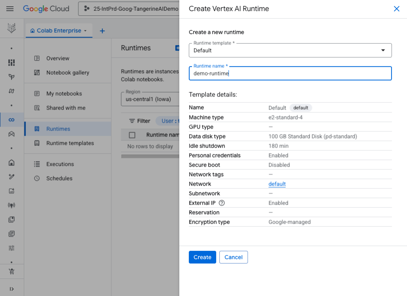
Task: Click the horizontal scrollbar under Runtimes table
Action: point(150,156)
